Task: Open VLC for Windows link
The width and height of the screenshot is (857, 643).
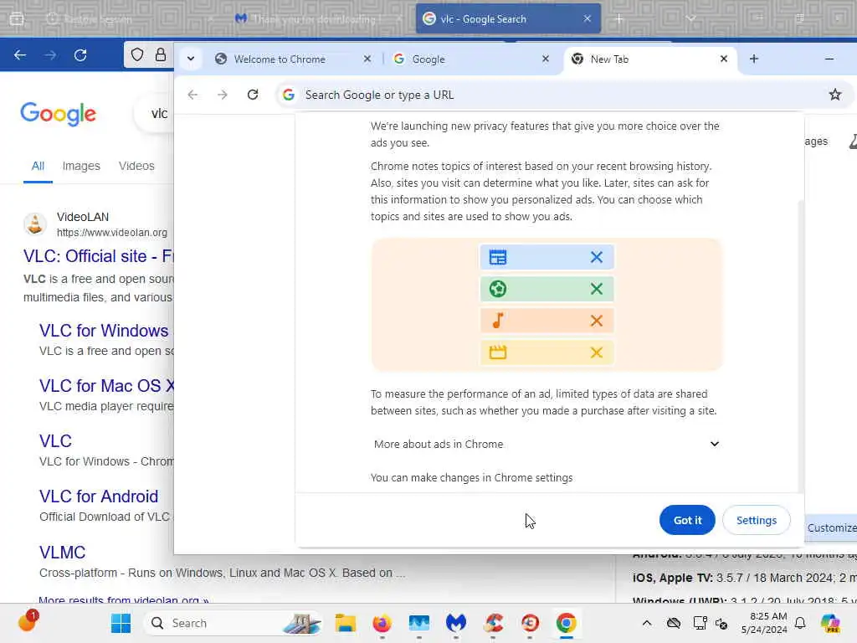Action: tap(104, 331)
